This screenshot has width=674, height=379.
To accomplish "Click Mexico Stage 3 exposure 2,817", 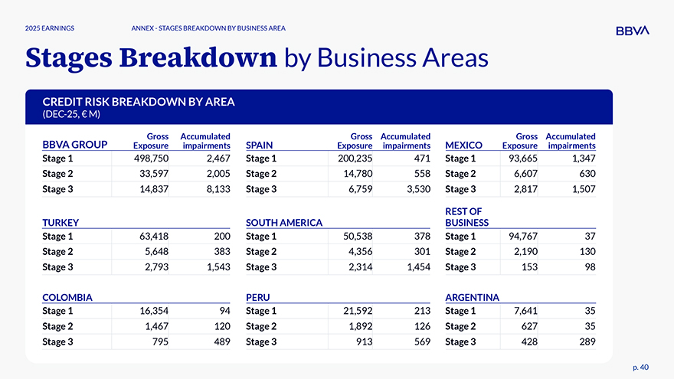I will click(525, 190).
